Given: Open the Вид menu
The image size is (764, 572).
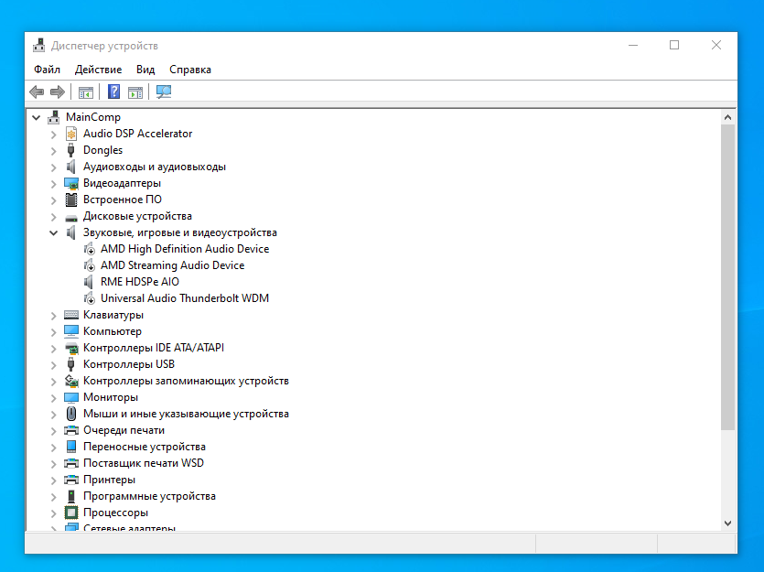Looking at the screenshot, I should click(x=145, y=70).
